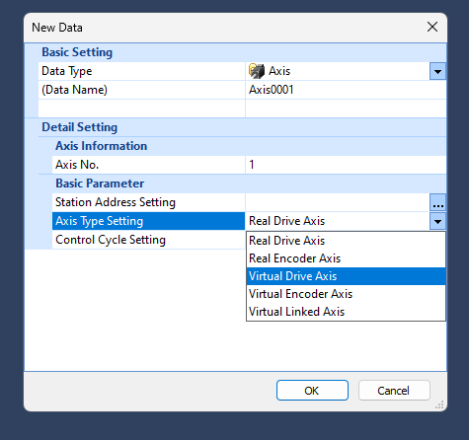The height and width of the screenshot is (440, 469).
Task: Click the Basic Parameter group header
Action: pyautogui.click(x=100, y=183)
